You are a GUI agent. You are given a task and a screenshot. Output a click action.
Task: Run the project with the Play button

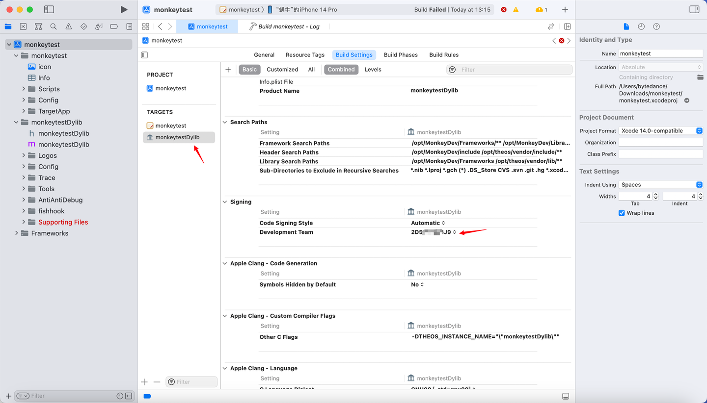click(124, 9)
